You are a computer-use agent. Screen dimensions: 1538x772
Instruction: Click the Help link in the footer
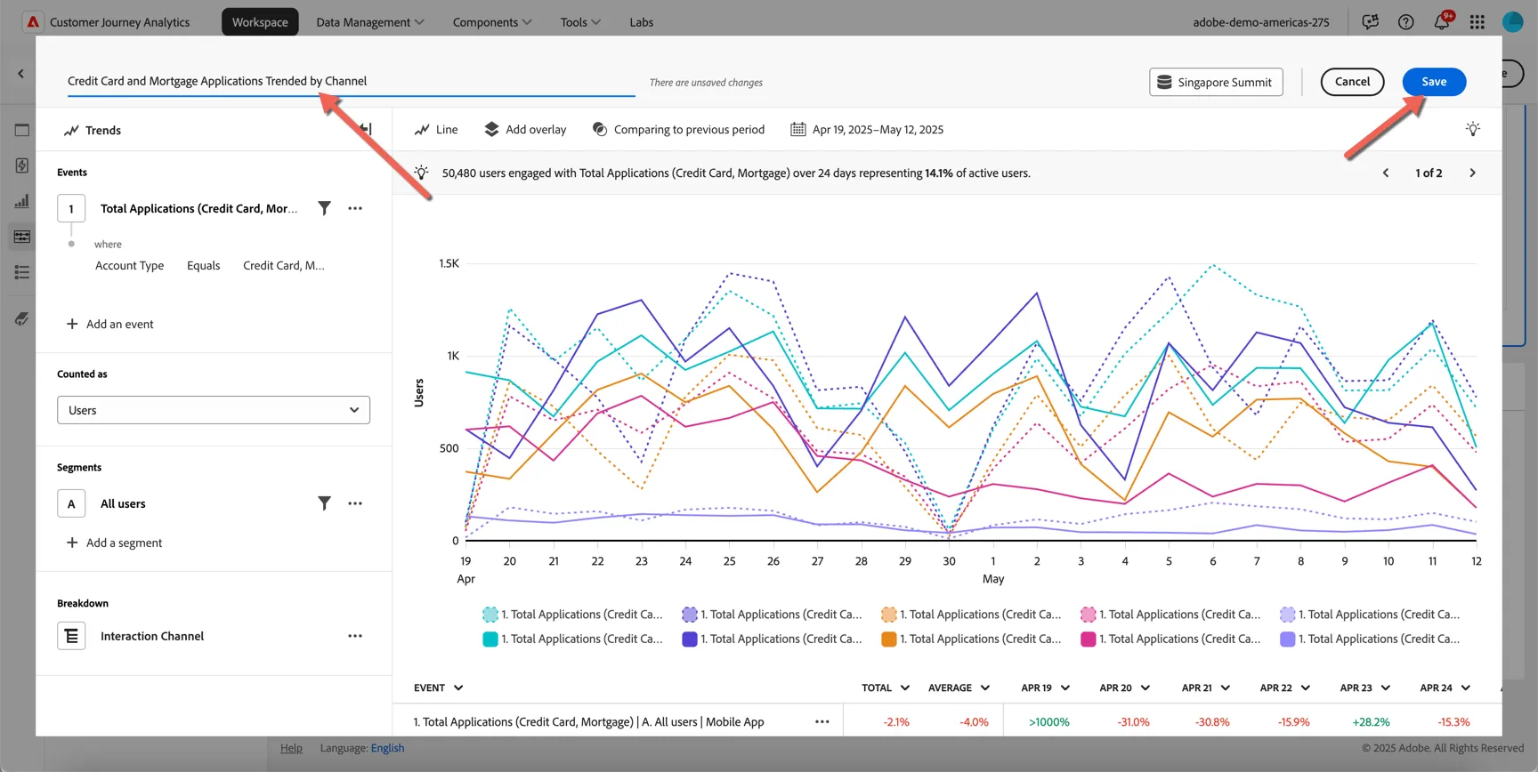click(291, 748)
